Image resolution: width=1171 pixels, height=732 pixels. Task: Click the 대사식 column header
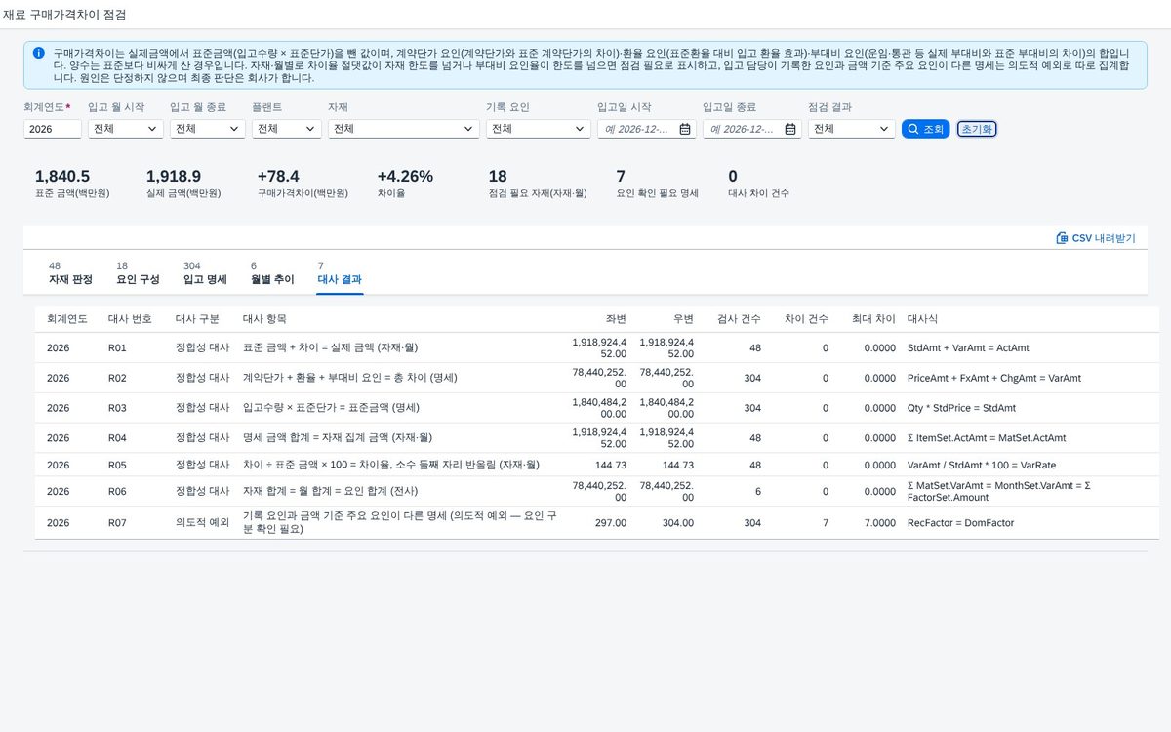click(923, 319)
